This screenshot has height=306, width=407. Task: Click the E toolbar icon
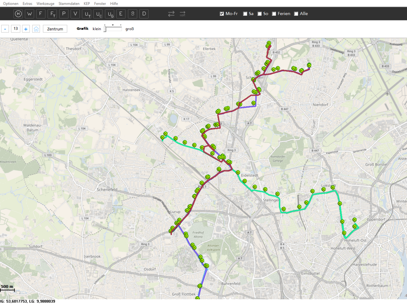click(x=121, y=14)
